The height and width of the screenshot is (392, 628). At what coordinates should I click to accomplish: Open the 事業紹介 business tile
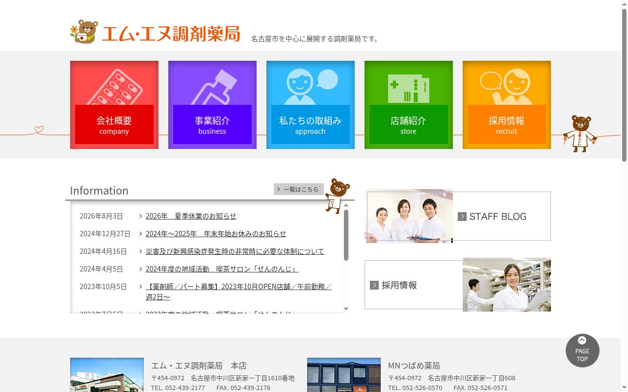point(212,105)
